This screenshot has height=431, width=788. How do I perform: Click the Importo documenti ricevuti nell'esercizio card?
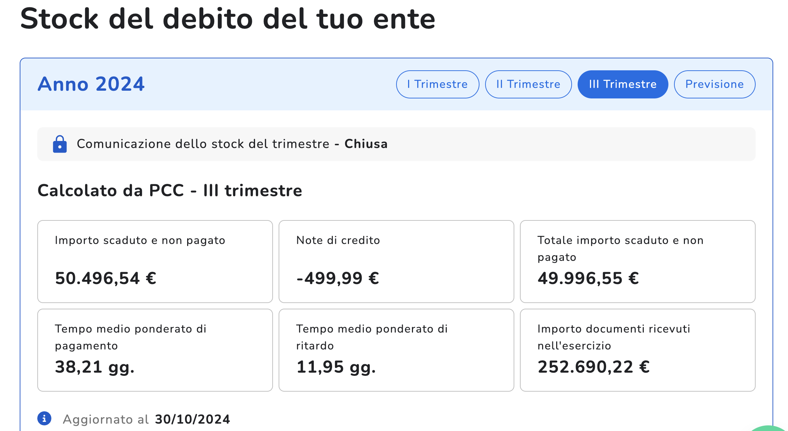tap(637, 350)
